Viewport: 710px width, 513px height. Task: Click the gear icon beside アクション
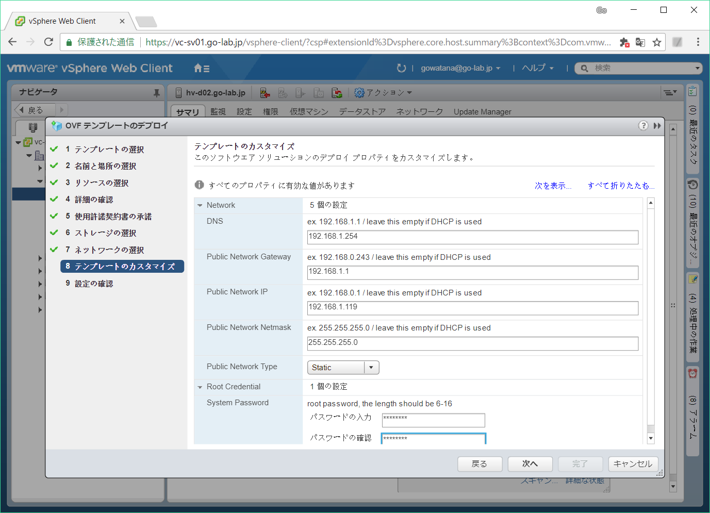click(x=359, y=93)
